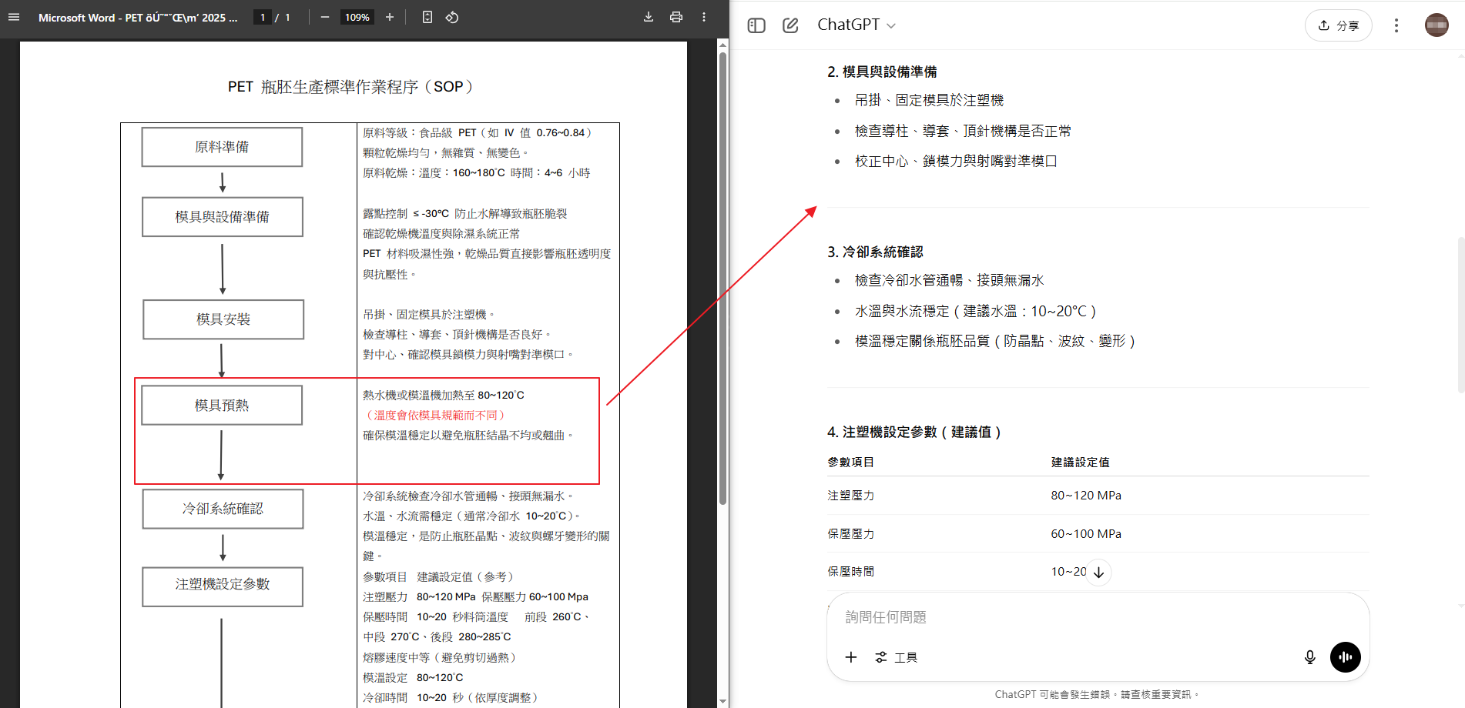Click the plus attach button
This screenshot has width=1465, height=708.
tap(850, 657)
